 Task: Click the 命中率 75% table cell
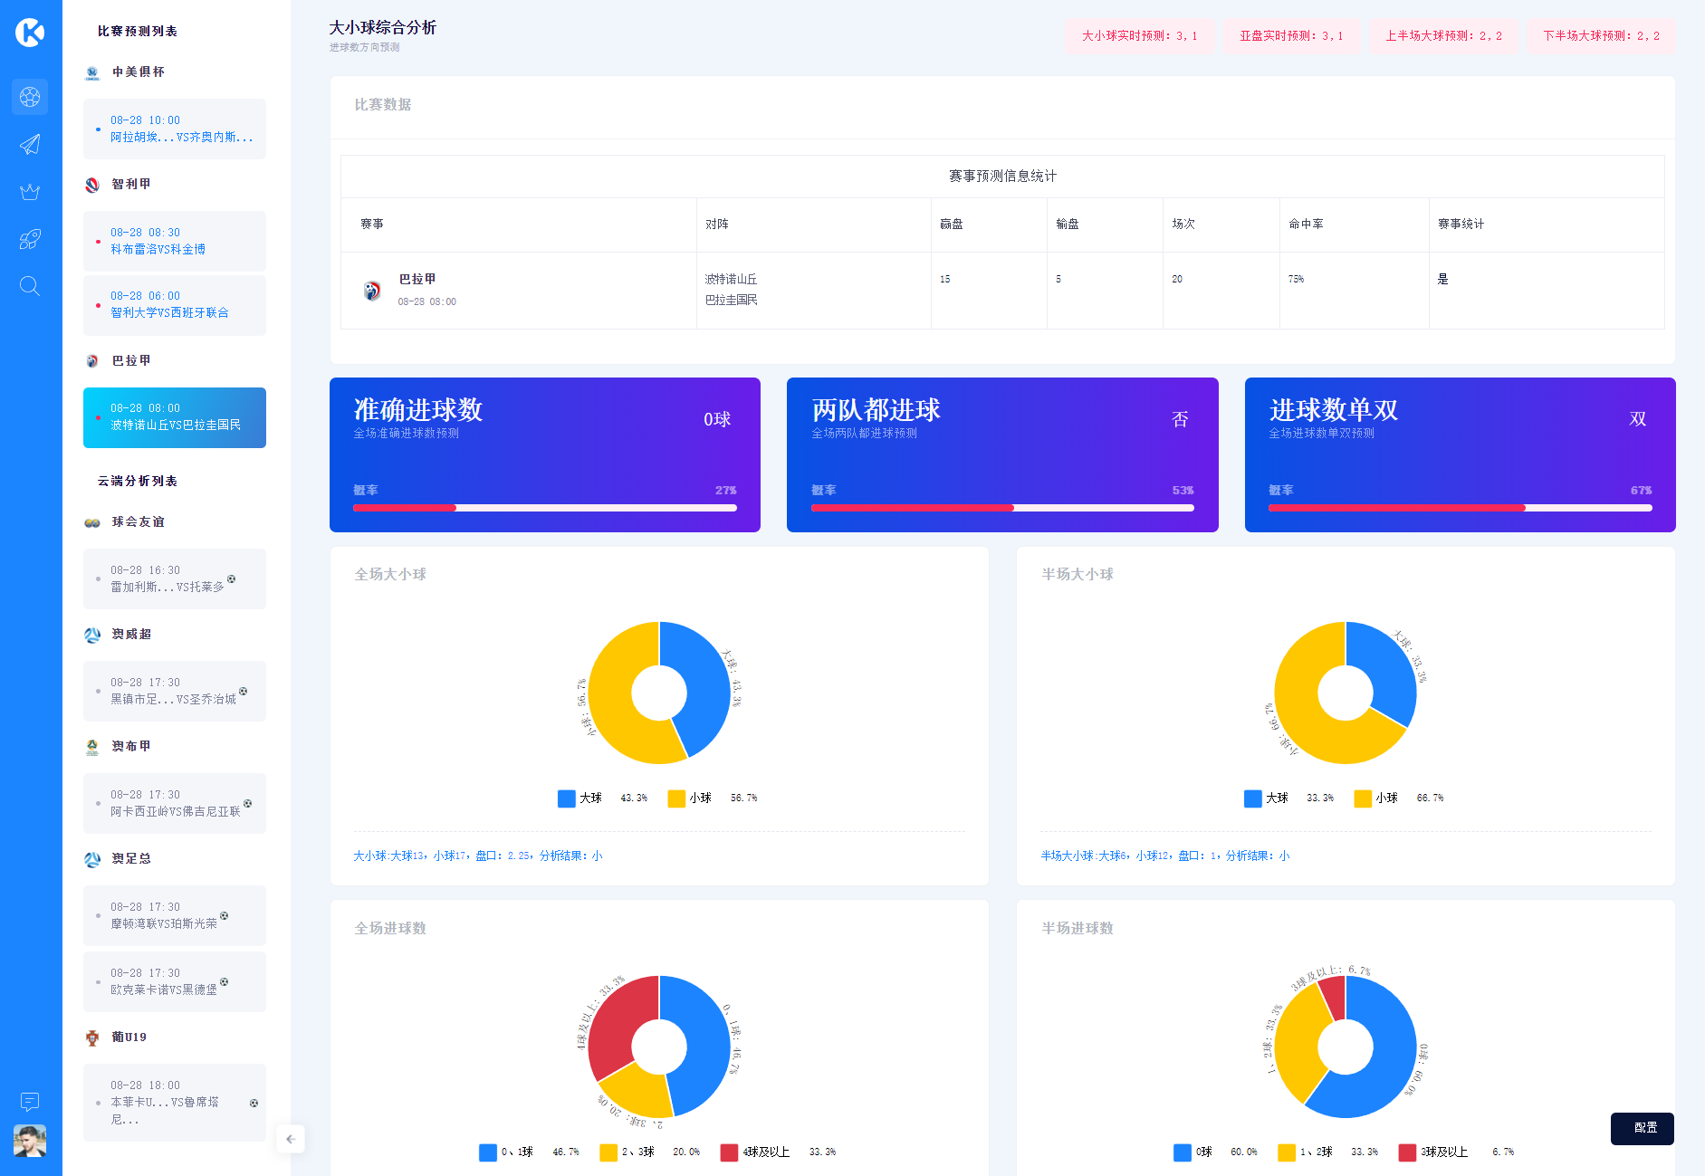[x=1354, y=290]
